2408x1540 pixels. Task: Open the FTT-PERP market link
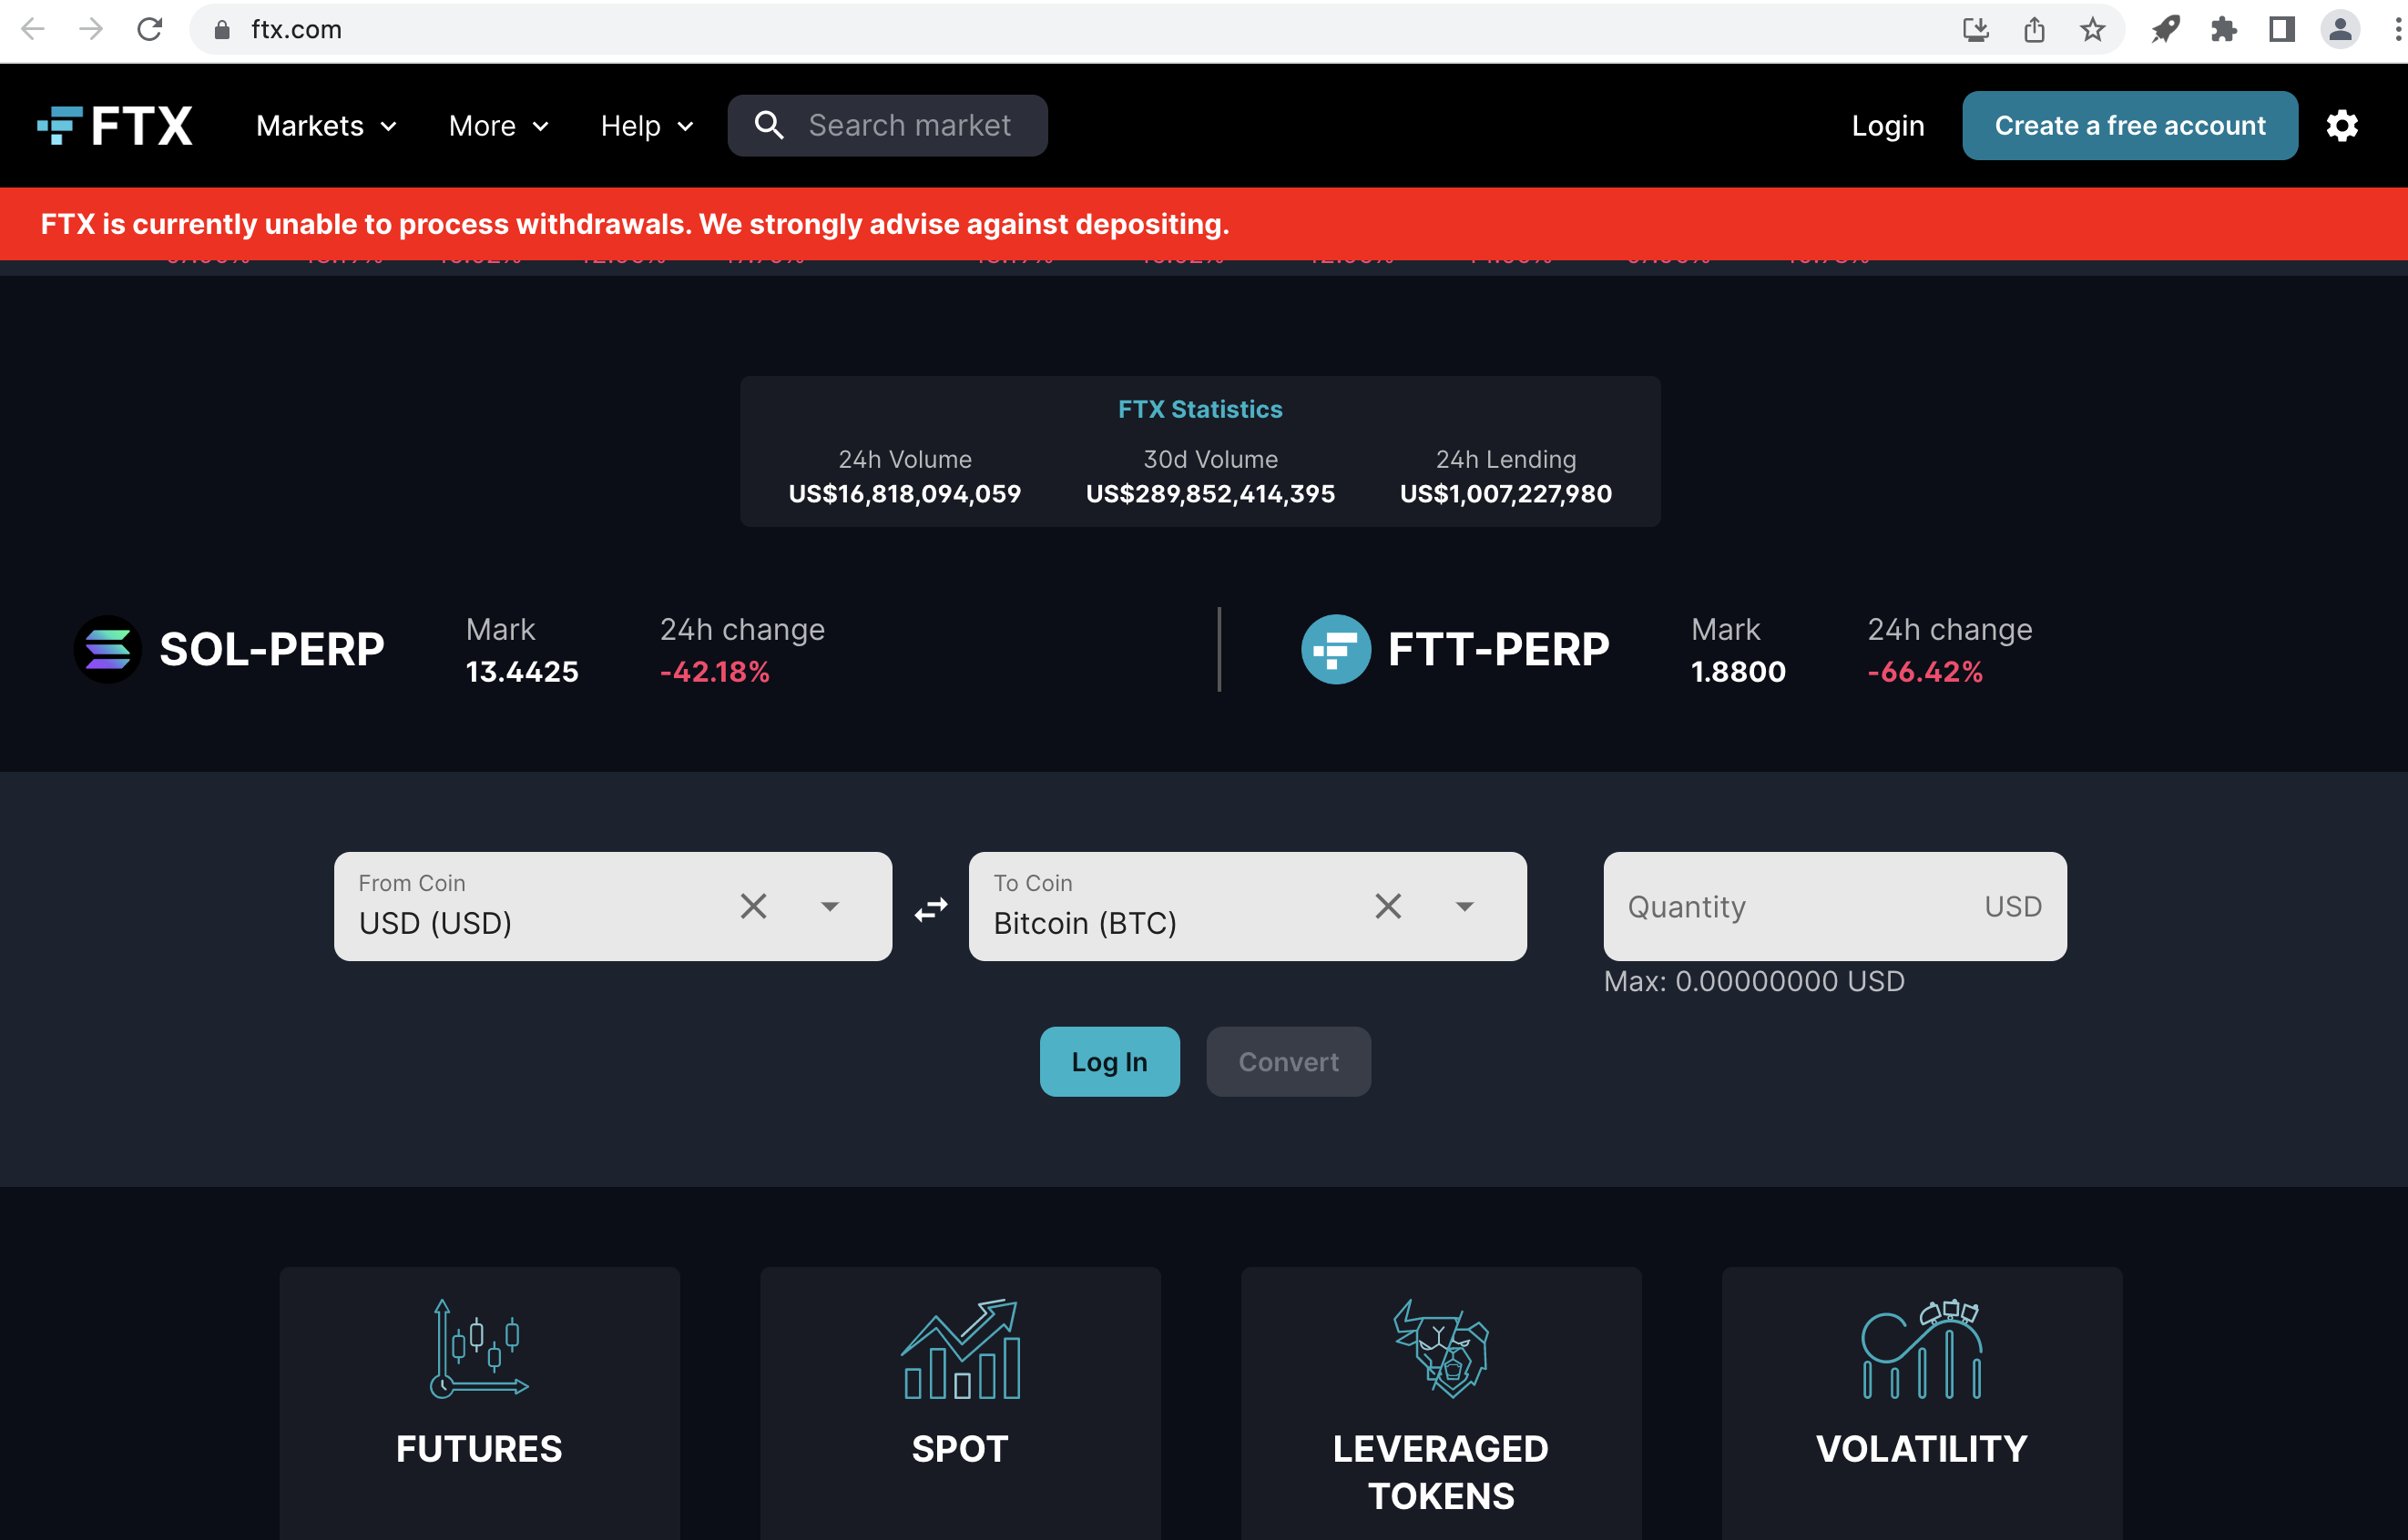pyautogui.click(x=1498, y=649)
